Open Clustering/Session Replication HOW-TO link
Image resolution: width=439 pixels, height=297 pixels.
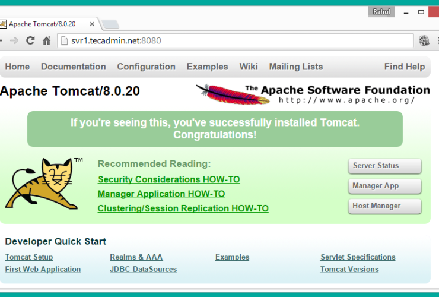pyautogui.click(x=183, y=208)
